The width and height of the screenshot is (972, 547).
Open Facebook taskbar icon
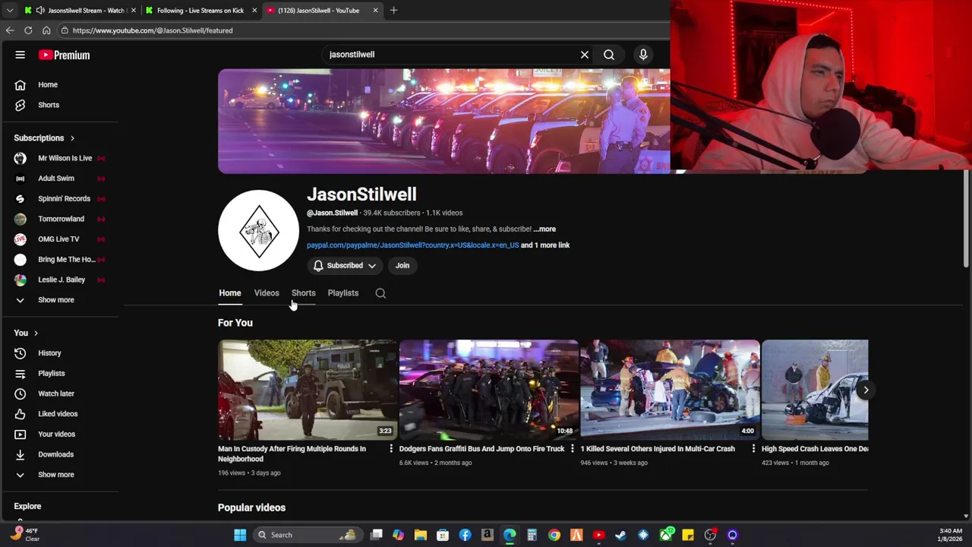tap(465, 535)
